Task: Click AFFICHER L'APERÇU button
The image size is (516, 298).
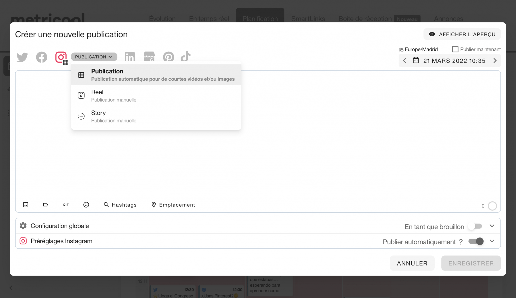Action: click(x=462, y=34)
